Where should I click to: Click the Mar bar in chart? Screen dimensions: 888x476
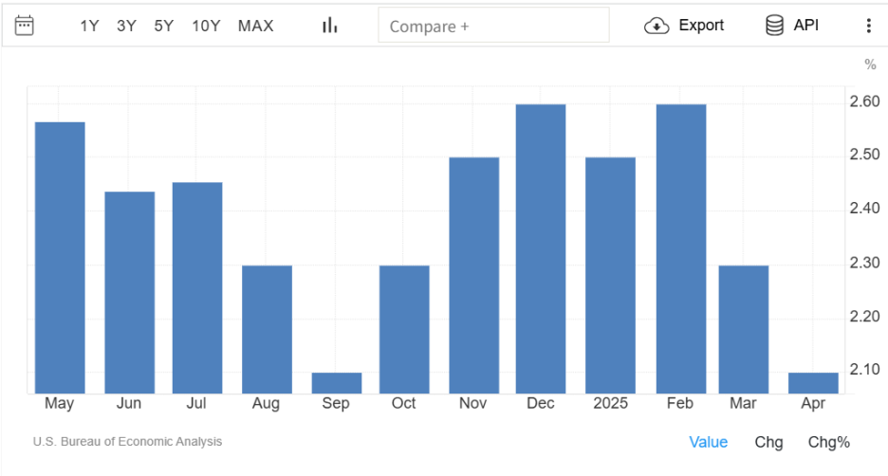(744, 329)
